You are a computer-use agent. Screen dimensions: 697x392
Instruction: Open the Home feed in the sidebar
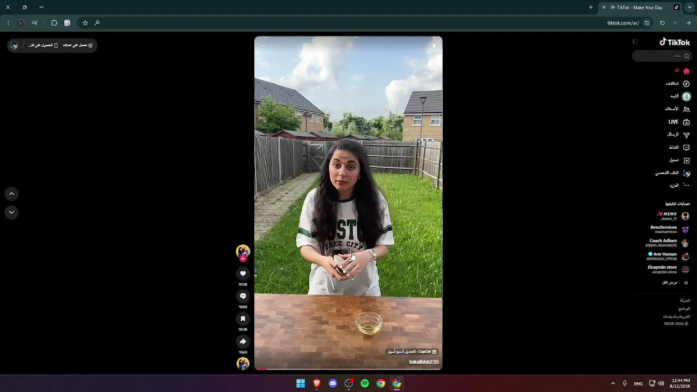click(x=682, y=71)
